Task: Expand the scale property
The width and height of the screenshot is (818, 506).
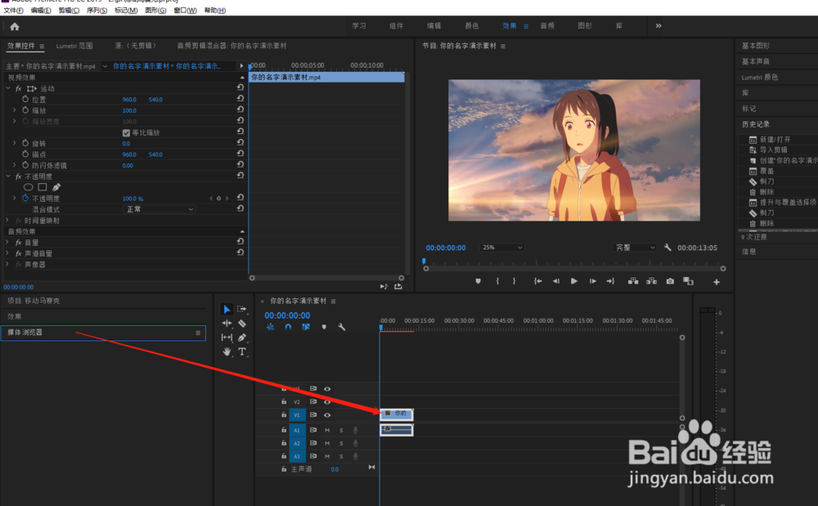Action: click(15, 110)
